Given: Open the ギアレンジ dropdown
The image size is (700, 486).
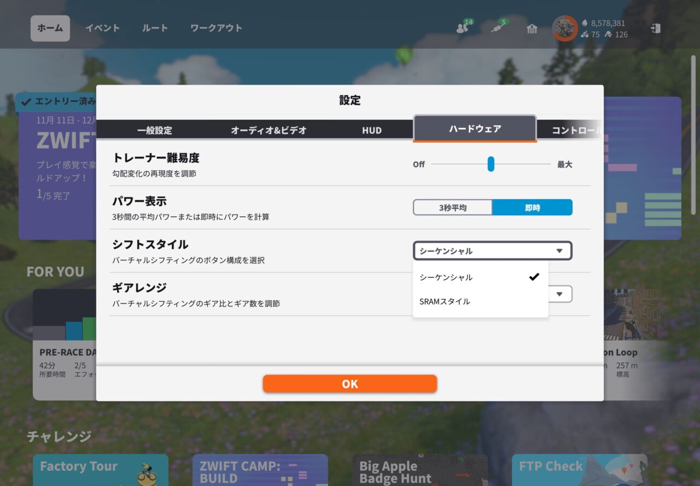Looking at the screenshot, I should tap(559, 294).
